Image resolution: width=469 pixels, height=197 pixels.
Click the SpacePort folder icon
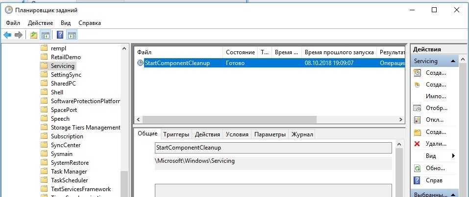[44, 109]
